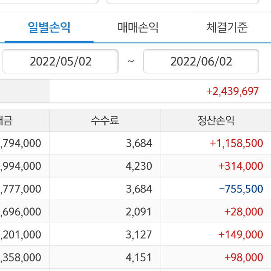The image size is (271, 271).
Task: Select the 4,151 fee entry
Action: pos(139,257)
